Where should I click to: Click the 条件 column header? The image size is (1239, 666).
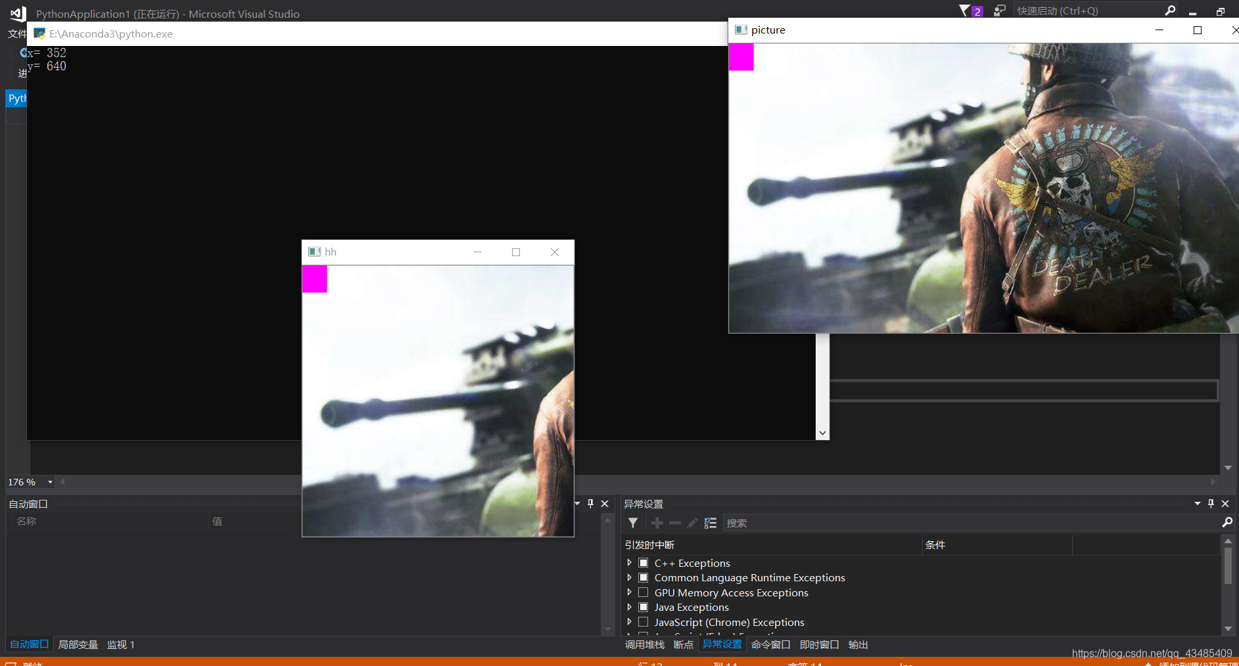997,544
